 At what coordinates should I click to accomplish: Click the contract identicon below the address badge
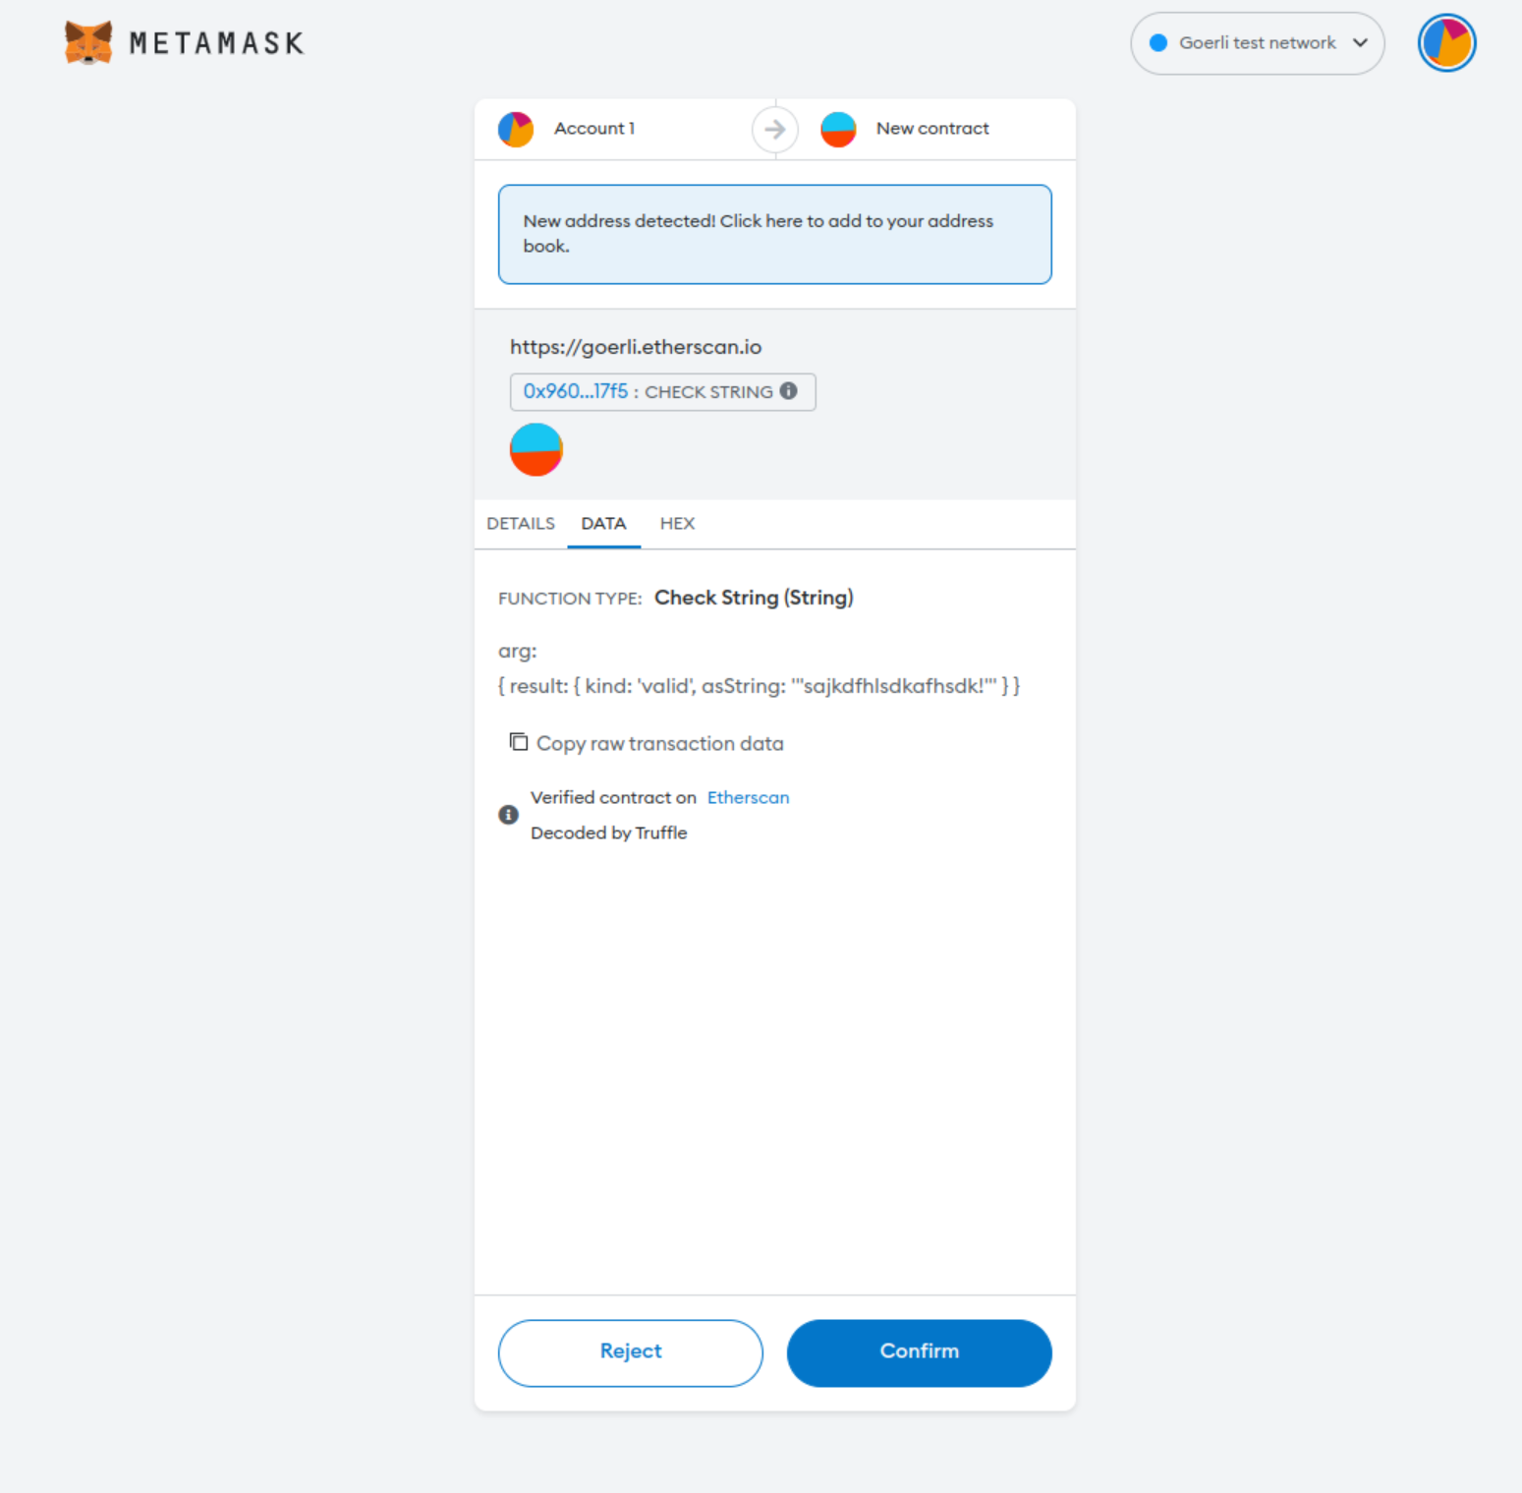click(x=536, y=449)
